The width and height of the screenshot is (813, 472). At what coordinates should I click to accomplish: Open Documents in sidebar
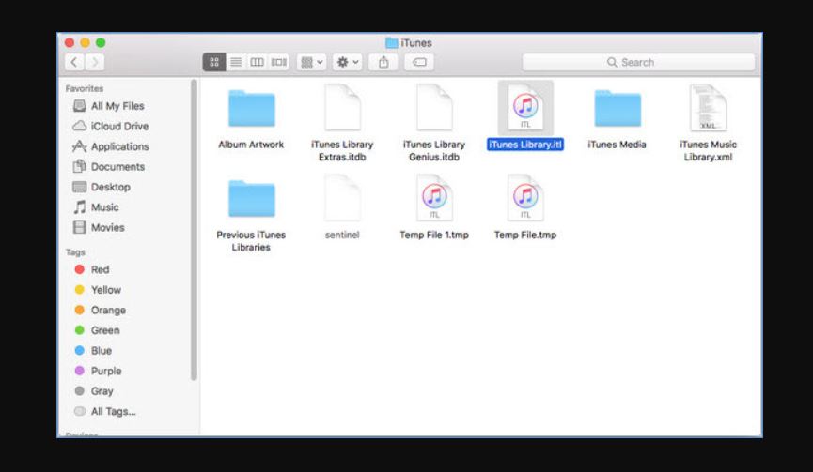click(x=108, y=167)
